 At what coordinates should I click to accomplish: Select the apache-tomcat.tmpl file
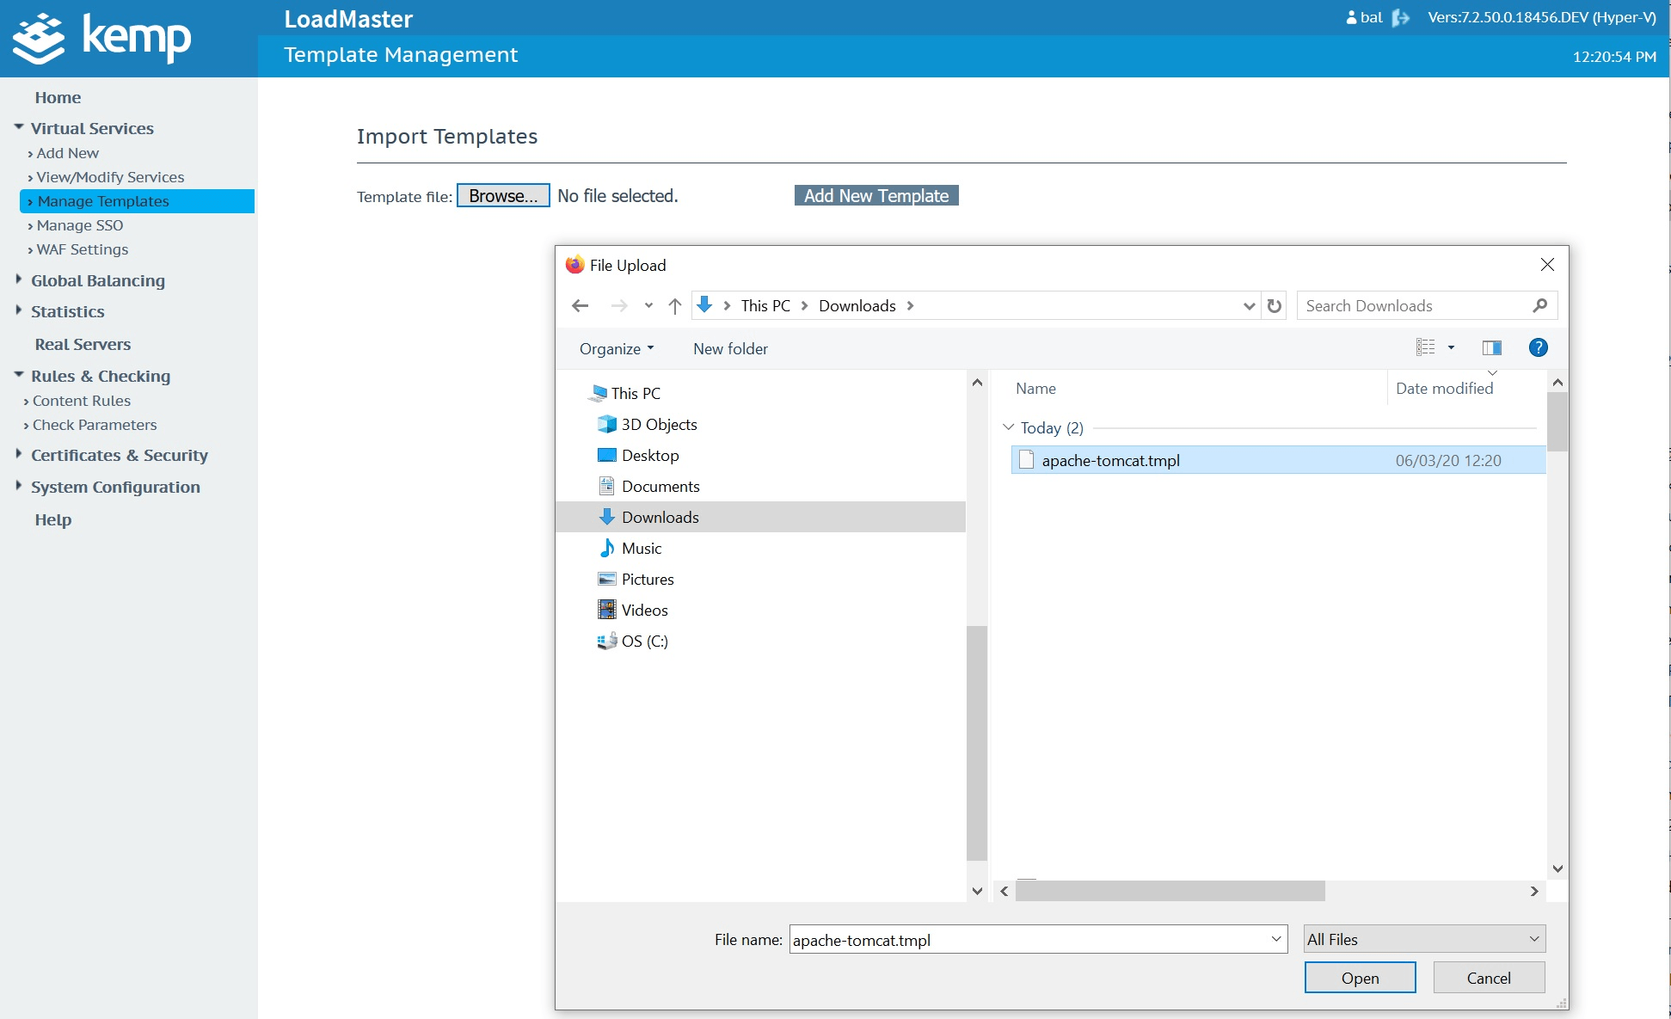(x=1110, y=461)
